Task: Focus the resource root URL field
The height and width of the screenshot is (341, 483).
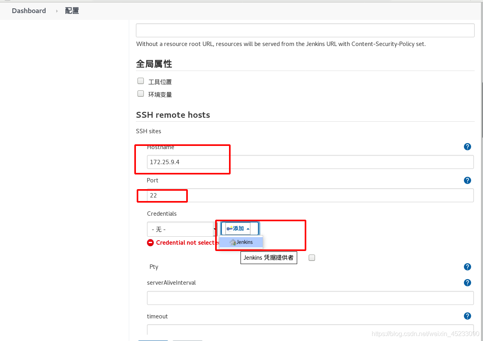Action: (x=305, y=30)
